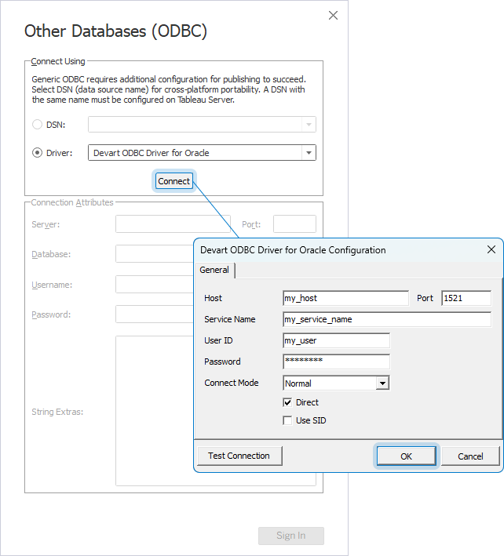Click the 'Service Name' label text
Screen dimensions: 504x556
pyautogui.click(x=230, y=319)
